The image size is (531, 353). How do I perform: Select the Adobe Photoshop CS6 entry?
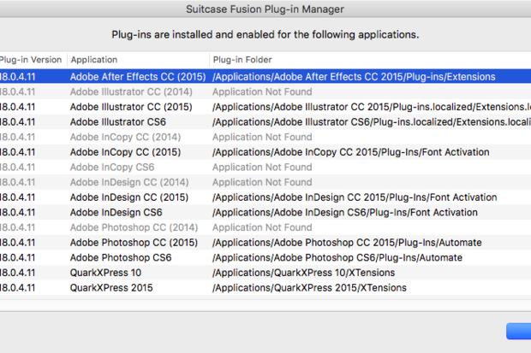click(x=121, y=257)
